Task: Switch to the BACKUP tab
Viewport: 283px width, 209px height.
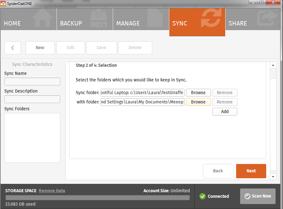Action: pyautogui.click(x=85, y=19)
